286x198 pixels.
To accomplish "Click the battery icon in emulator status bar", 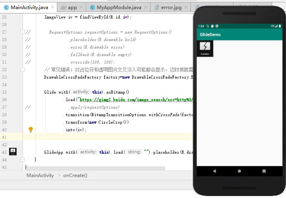I will [x=280, y=26].
